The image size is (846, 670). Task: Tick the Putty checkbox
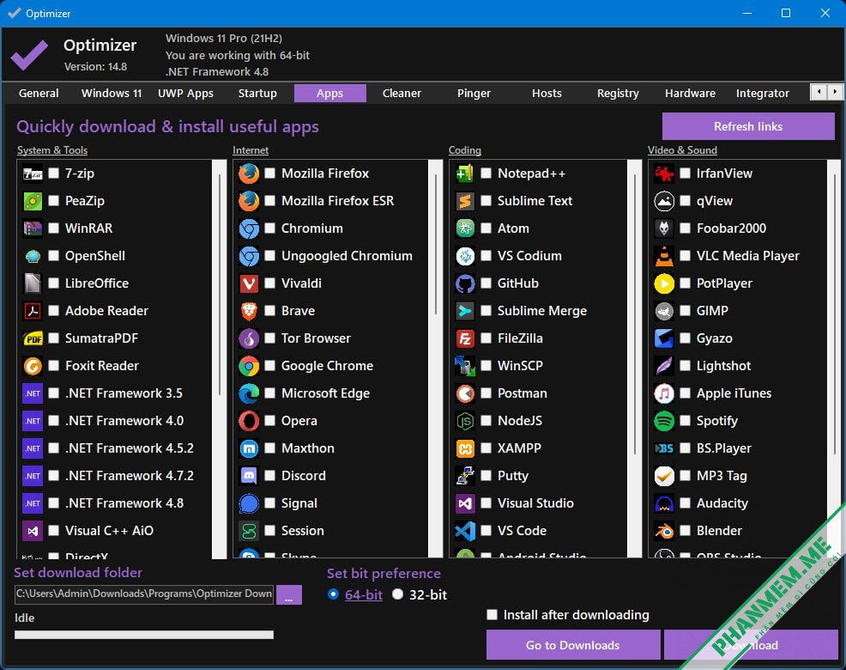[x=486, y=476]
